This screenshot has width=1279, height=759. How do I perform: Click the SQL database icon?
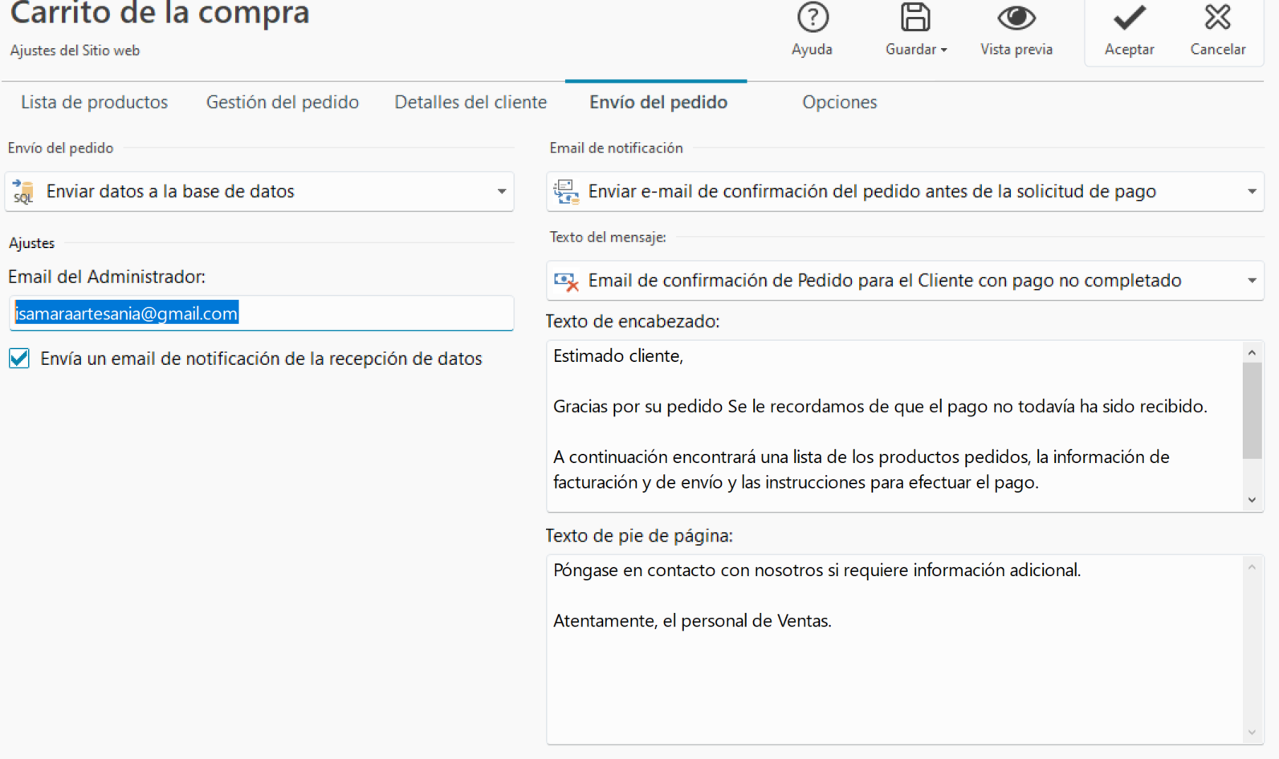click(23, 192)
